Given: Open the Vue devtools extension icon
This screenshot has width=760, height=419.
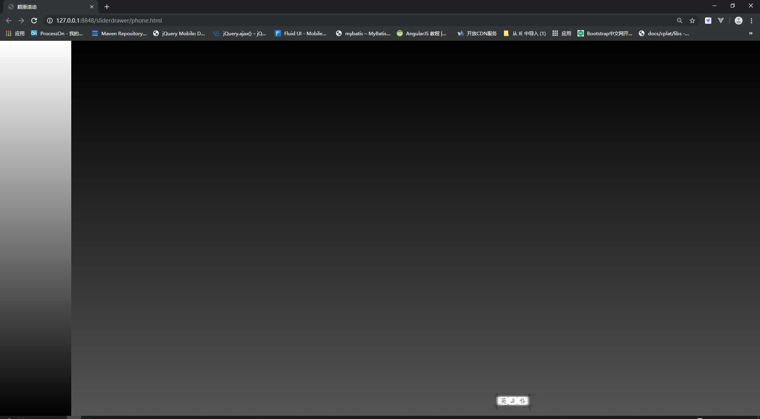Looking at the screenshot, I should click(x=721, y=21).
